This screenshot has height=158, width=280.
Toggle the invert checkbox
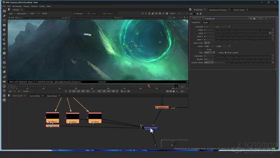[205, 49]
